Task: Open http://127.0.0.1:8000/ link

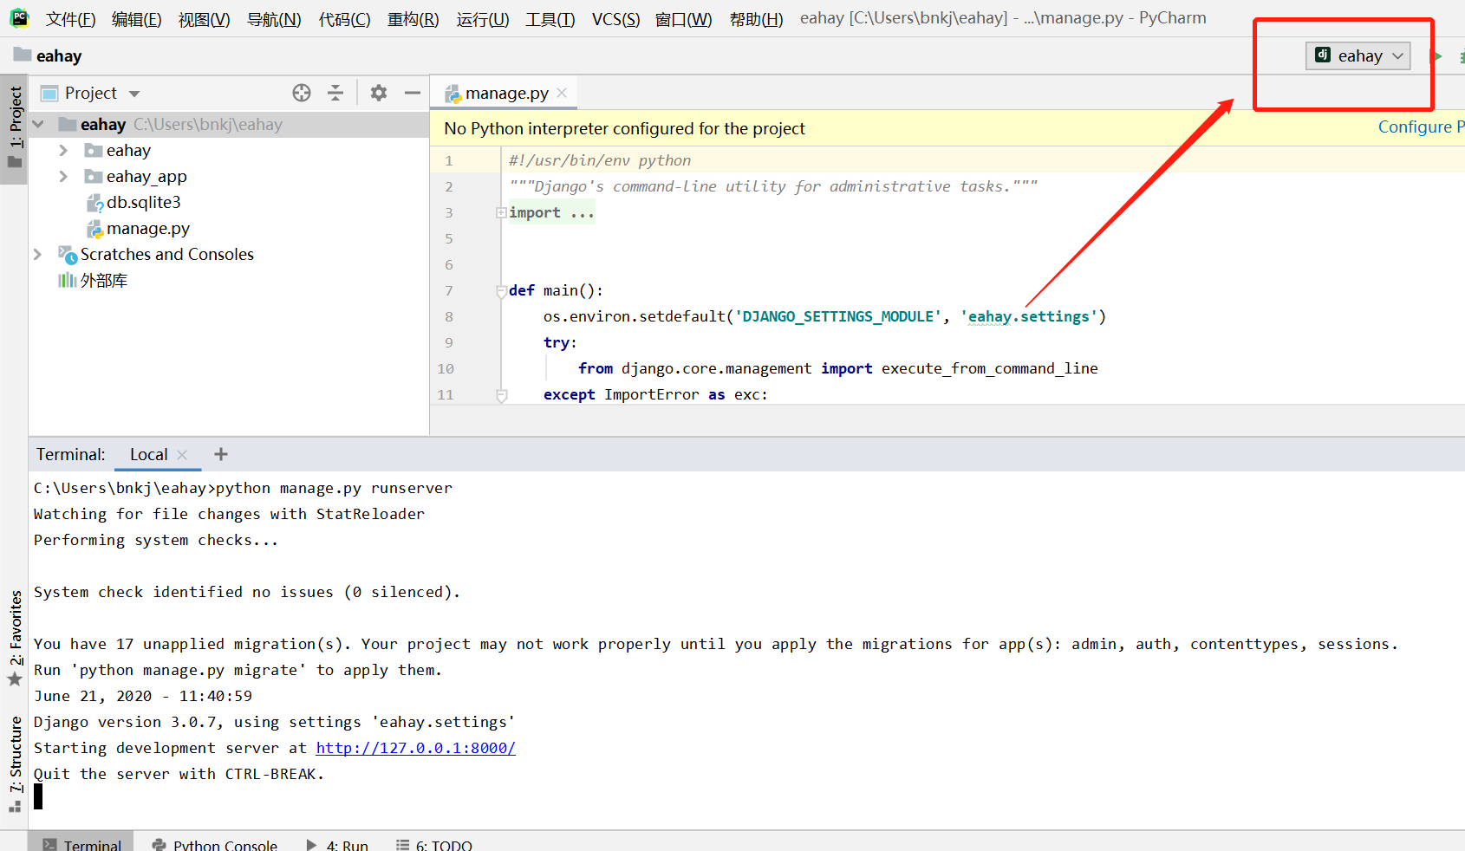Action: click(x=416, y=748)
